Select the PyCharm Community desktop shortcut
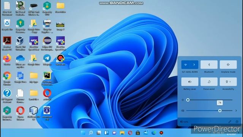 47,79
